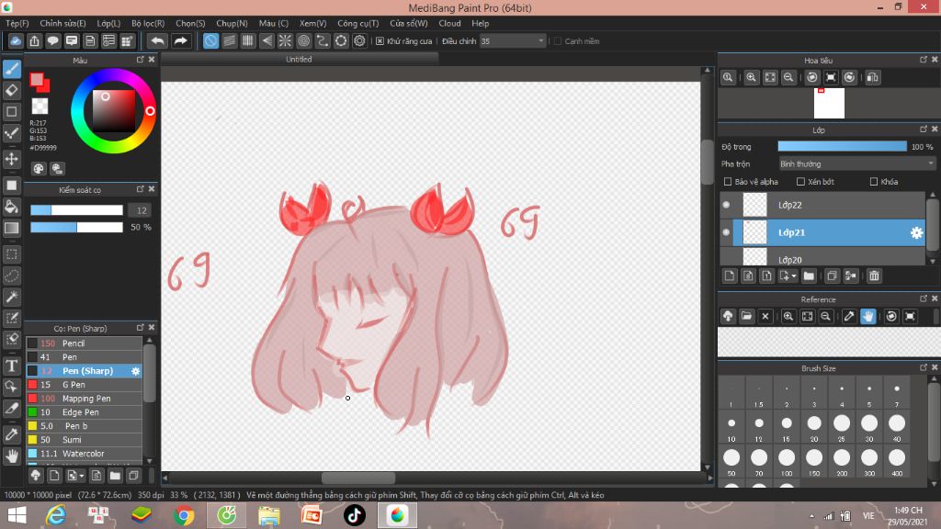Zoom in on the Navigator panel
Image resolution: width=941 pixels, height=529 pixels.
pyautogui.click(x=751, y=77)
